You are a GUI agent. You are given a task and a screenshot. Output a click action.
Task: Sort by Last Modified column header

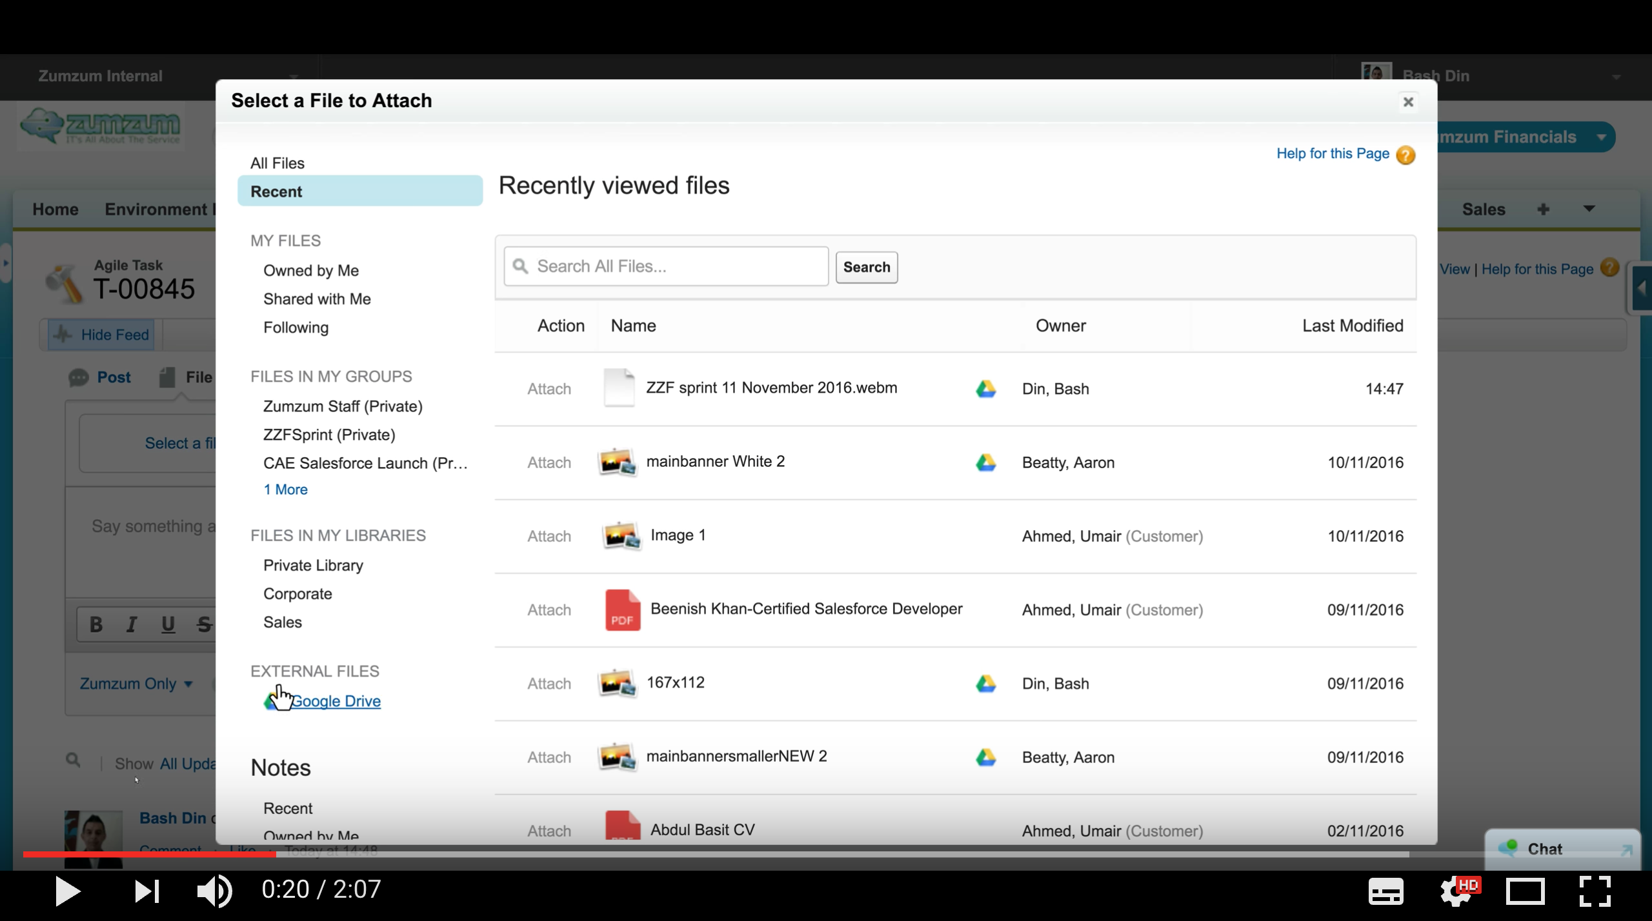click(1353, 326)
